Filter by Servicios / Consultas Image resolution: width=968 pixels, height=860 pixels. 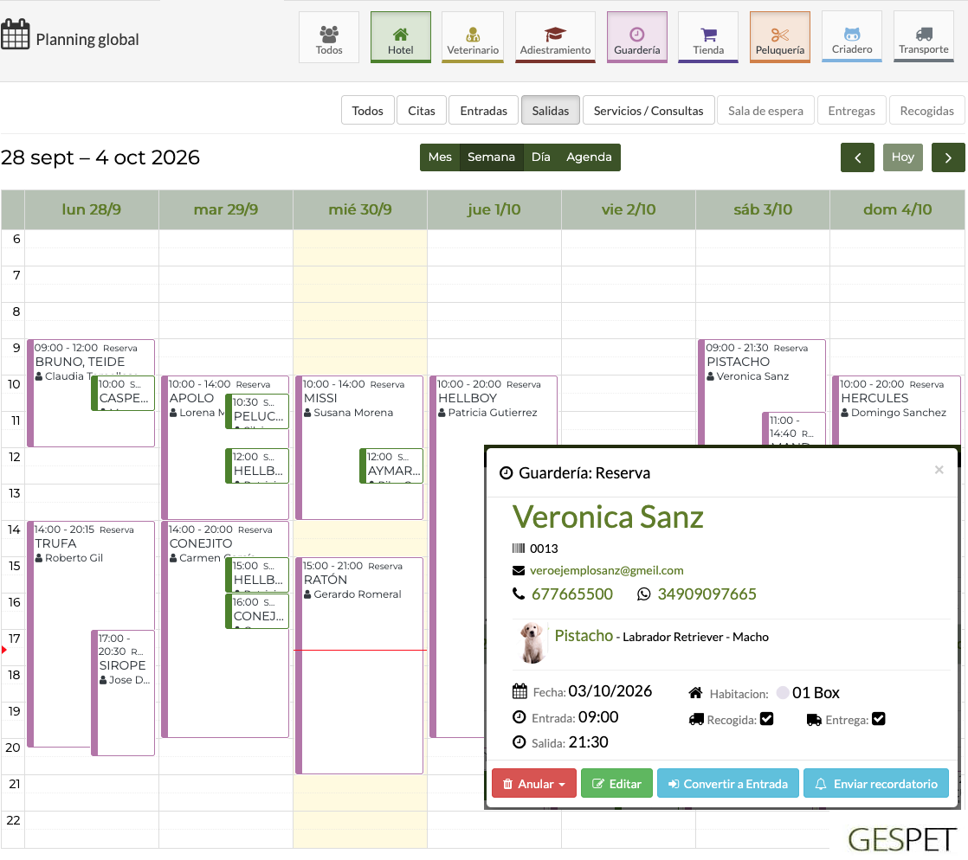click(649, 111)
